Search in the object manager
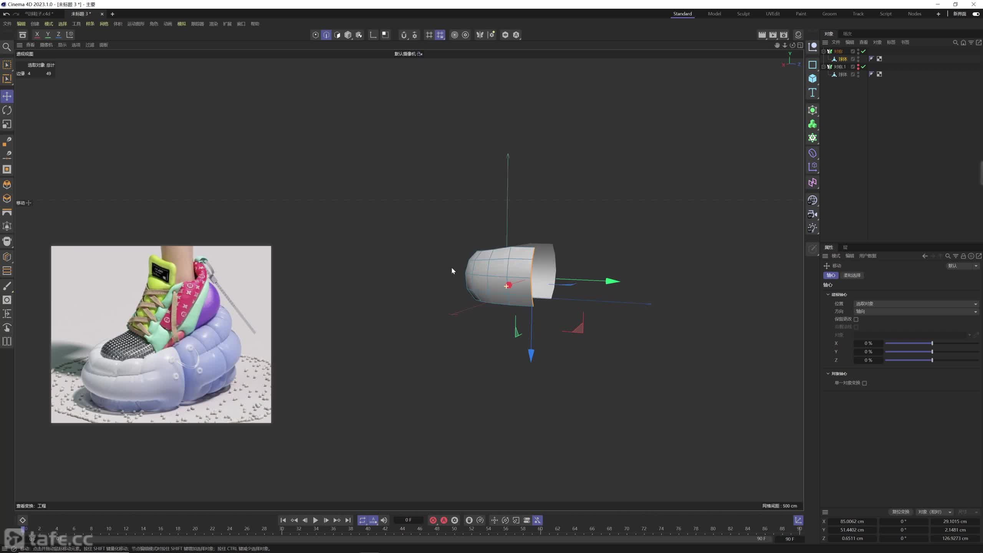Viewport: 983px width, 553px height. (955, 43)
